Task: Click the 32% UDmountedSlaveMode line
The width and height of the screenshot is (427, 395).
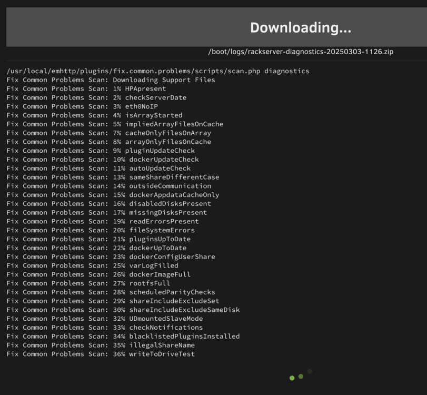Action: click(105, 319)
